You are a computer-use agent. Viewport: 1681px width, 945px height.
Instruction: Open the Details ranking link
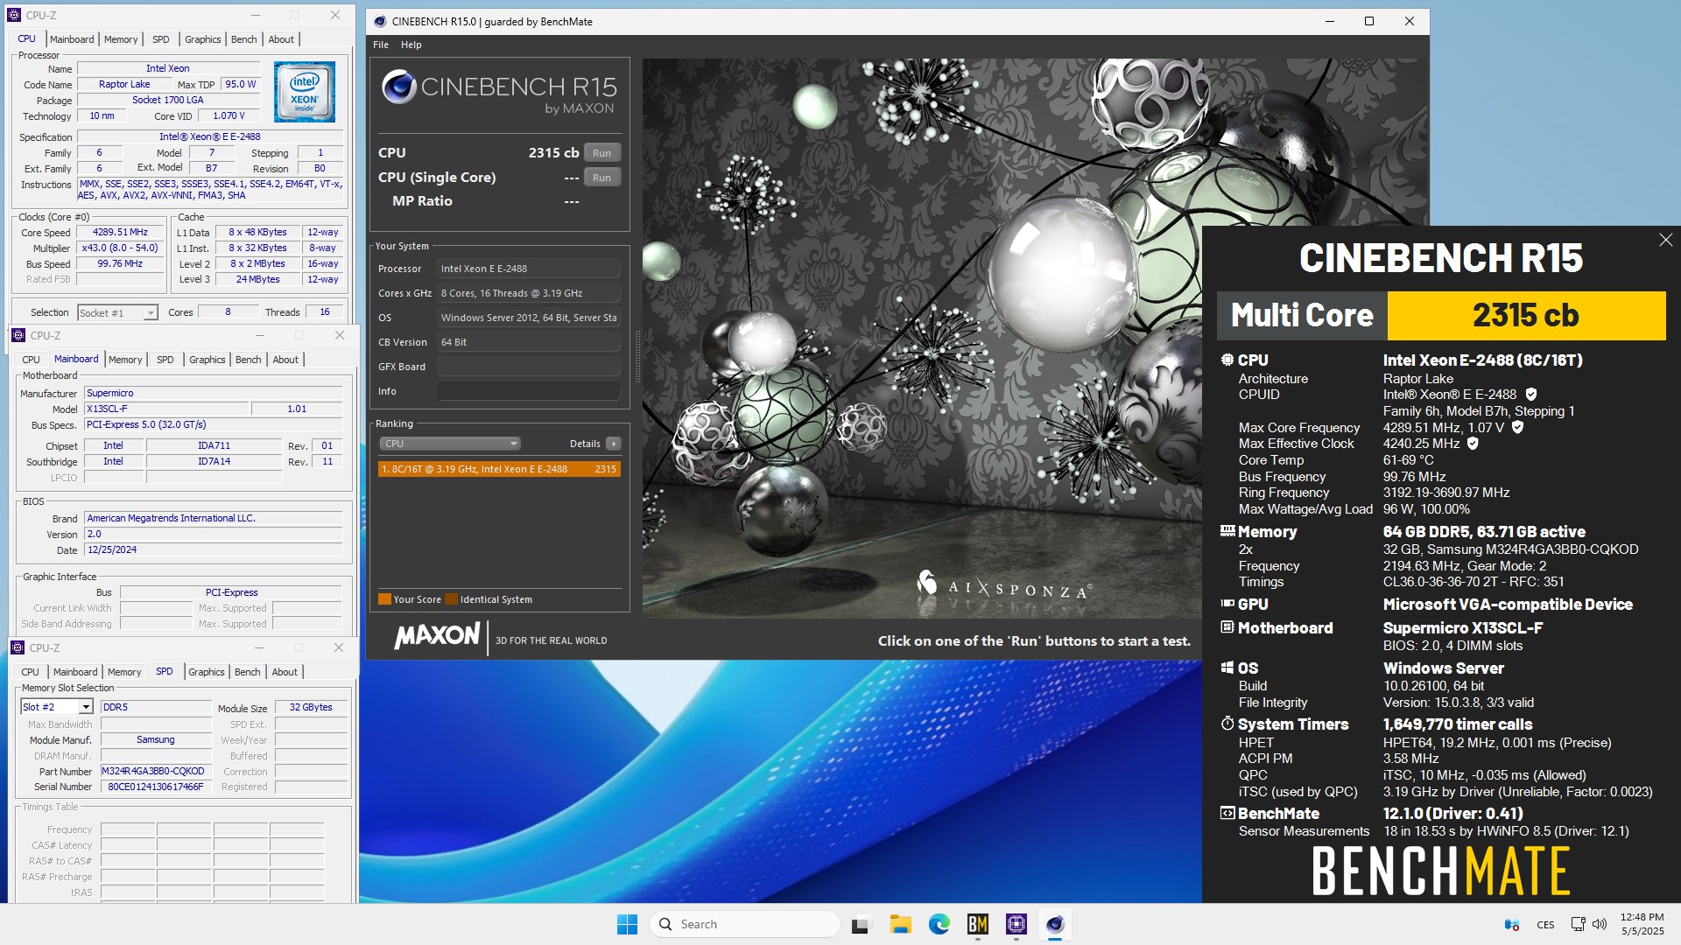[x=584, y=444]
